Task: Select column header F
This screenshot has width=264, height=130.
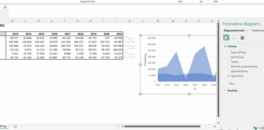Action: tap(64, 21)
